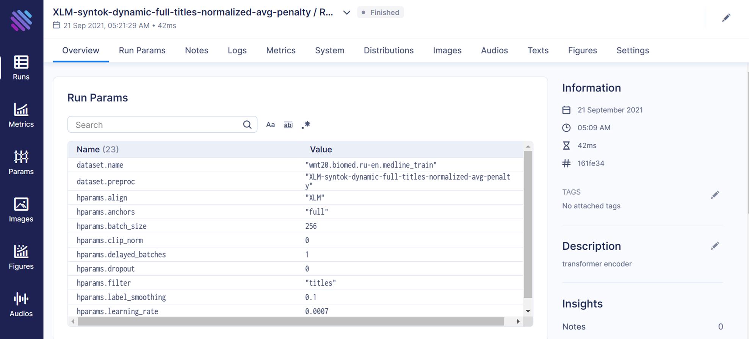749x339 pixels.
Task: Toggle regular expression search option
Action: (306, 125)
